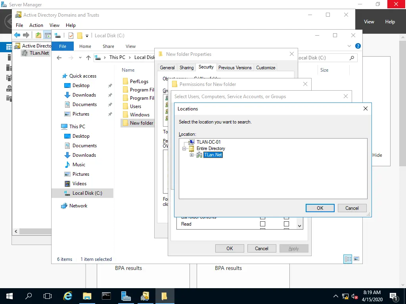
Task: Open File menu in Domains and Trusts
Action: (x=19, y=25)
